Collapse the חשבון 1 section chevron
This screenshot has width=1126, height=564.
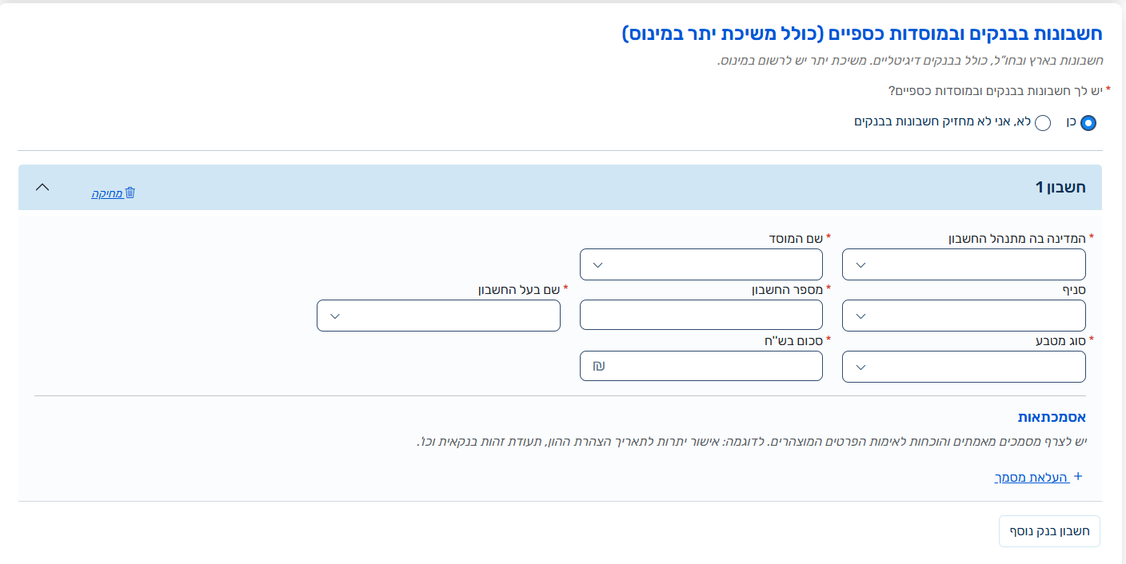coord(43,187)
